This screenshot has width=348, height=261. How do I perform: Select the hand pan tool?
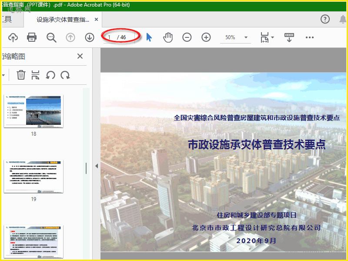[x=168, y=37]
